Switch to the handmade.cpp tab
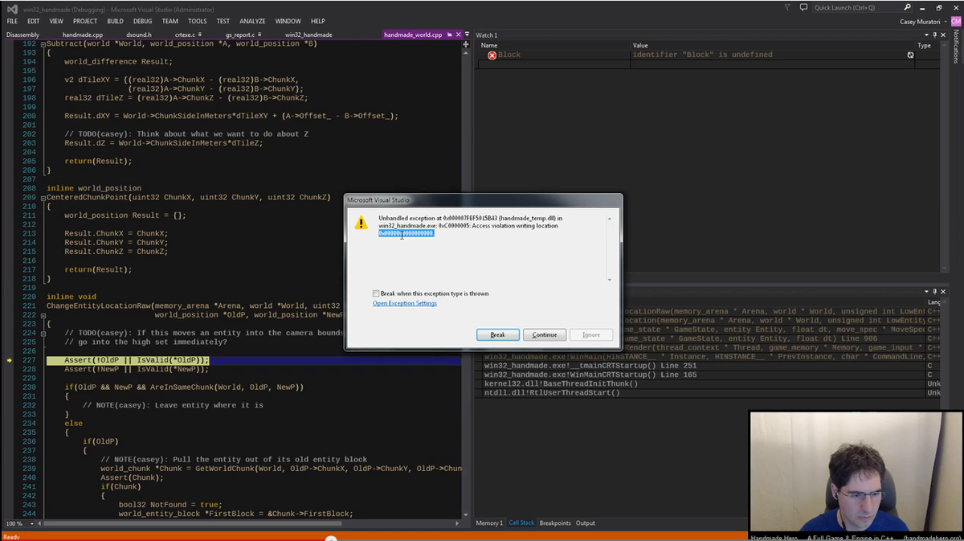 [x=83, y=35]
